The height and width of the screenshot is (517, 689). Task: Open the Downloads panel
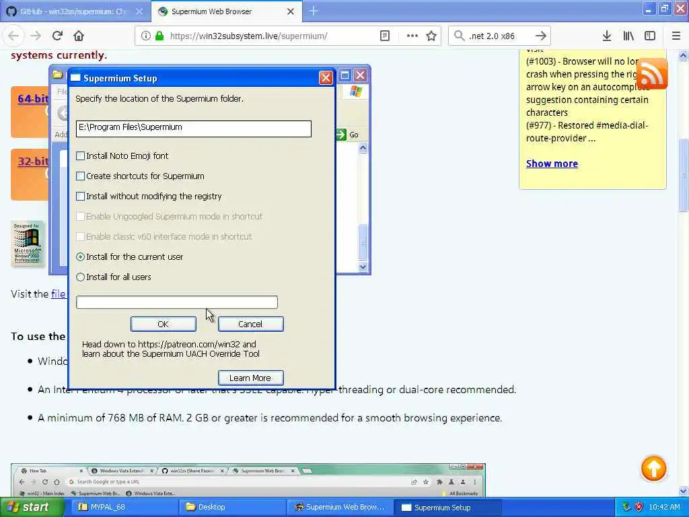(606, 36)
